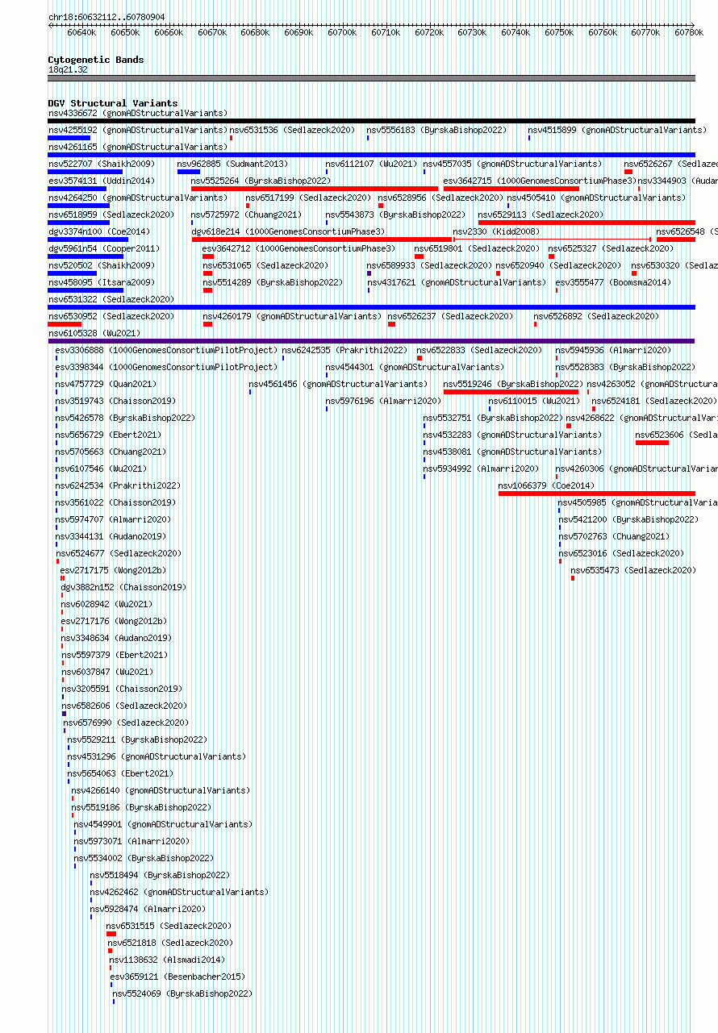
Task: Open variant nsv6529113 (Sedlazeck2020)
Action: click(541, 215)
